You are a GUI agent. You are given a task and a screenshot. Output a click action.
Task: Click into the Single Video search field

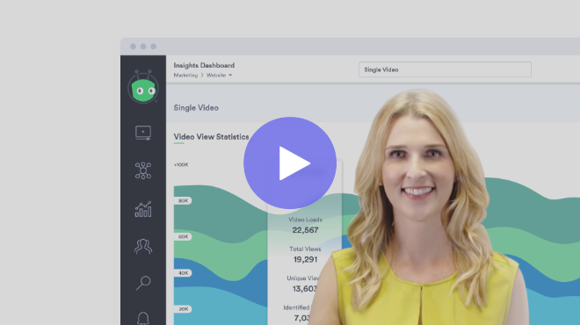(x=445, y=69)
